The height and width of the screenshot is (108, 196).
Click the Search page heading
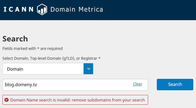[15, 39]
